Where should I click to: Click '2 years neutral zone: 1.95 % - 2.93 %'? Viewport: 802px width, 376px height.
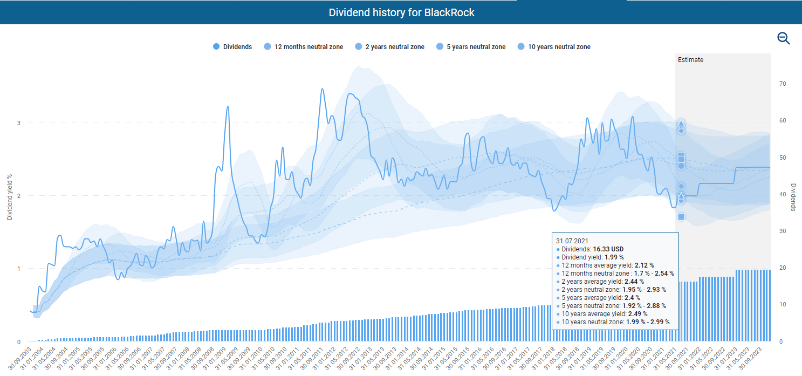pyautogui.click(x=612, y=290)
